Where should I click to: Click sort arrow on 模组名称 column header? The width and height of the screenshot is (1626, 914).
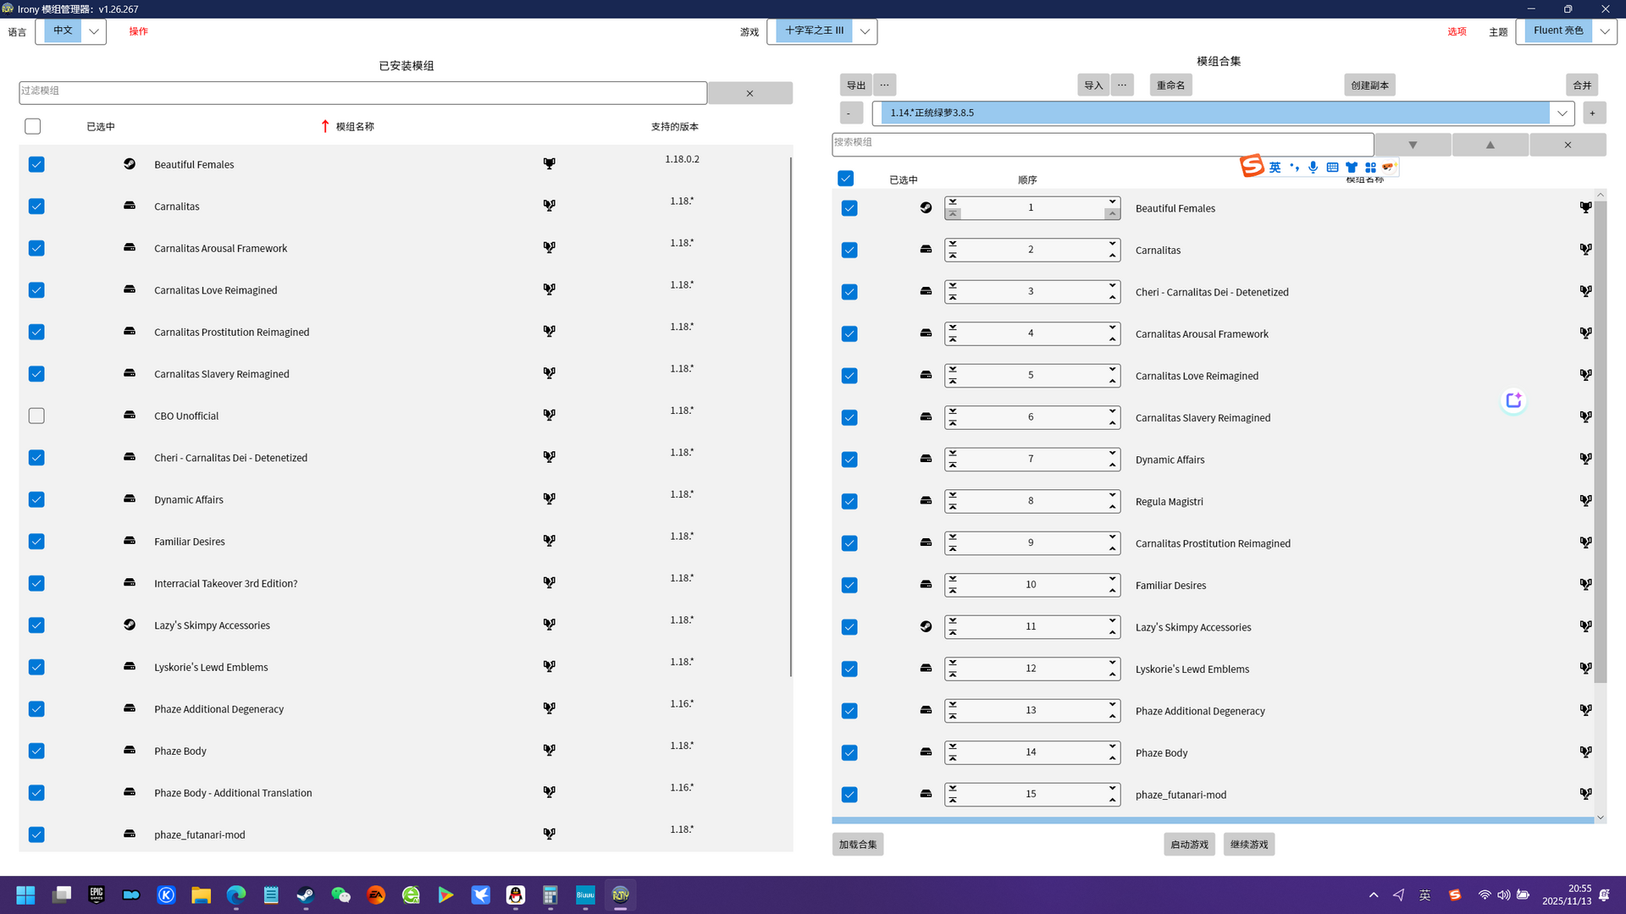coord(325,126)
